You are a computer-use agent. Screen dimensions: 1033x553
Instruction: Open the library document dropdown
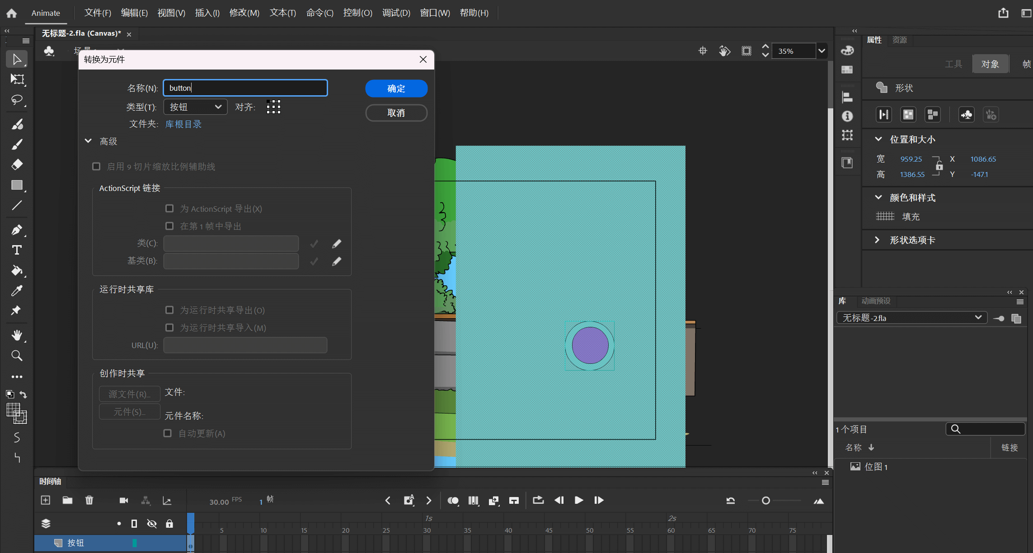pos(912,318)
